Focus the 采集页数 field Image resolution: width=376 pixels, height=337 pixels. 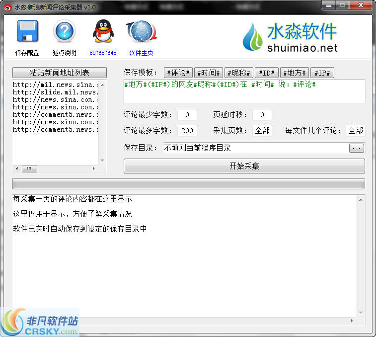tap(262, 131)
